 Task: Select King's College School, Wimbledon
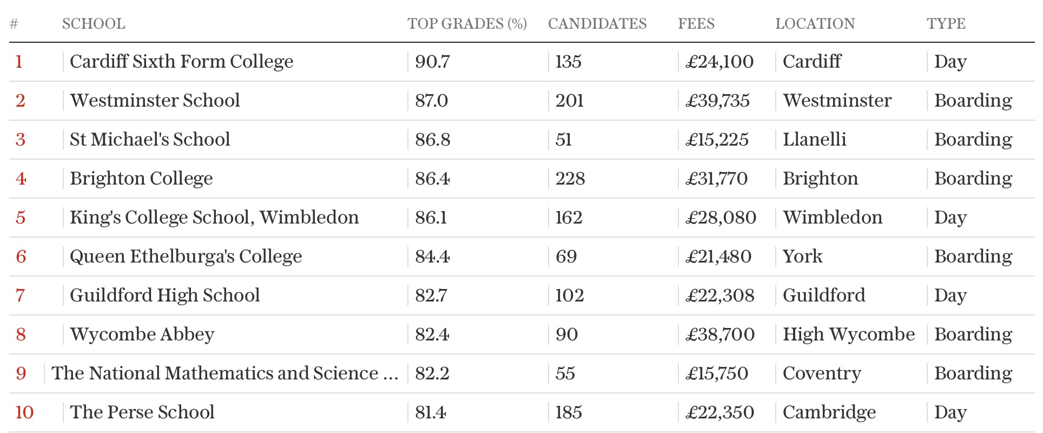(214, 218)
